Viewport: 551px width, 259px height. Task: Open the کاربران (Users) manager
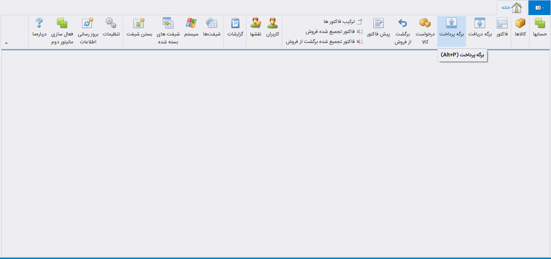coord(272,30)
